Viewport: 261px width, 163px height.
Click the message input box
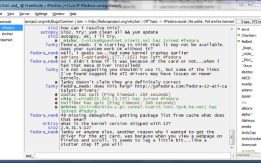point(133,156)
